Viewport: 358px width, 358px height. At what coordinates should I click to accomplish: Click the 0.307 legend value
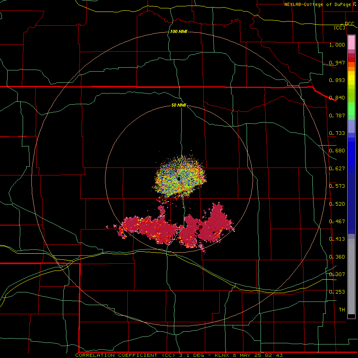[x=337, y=274]
